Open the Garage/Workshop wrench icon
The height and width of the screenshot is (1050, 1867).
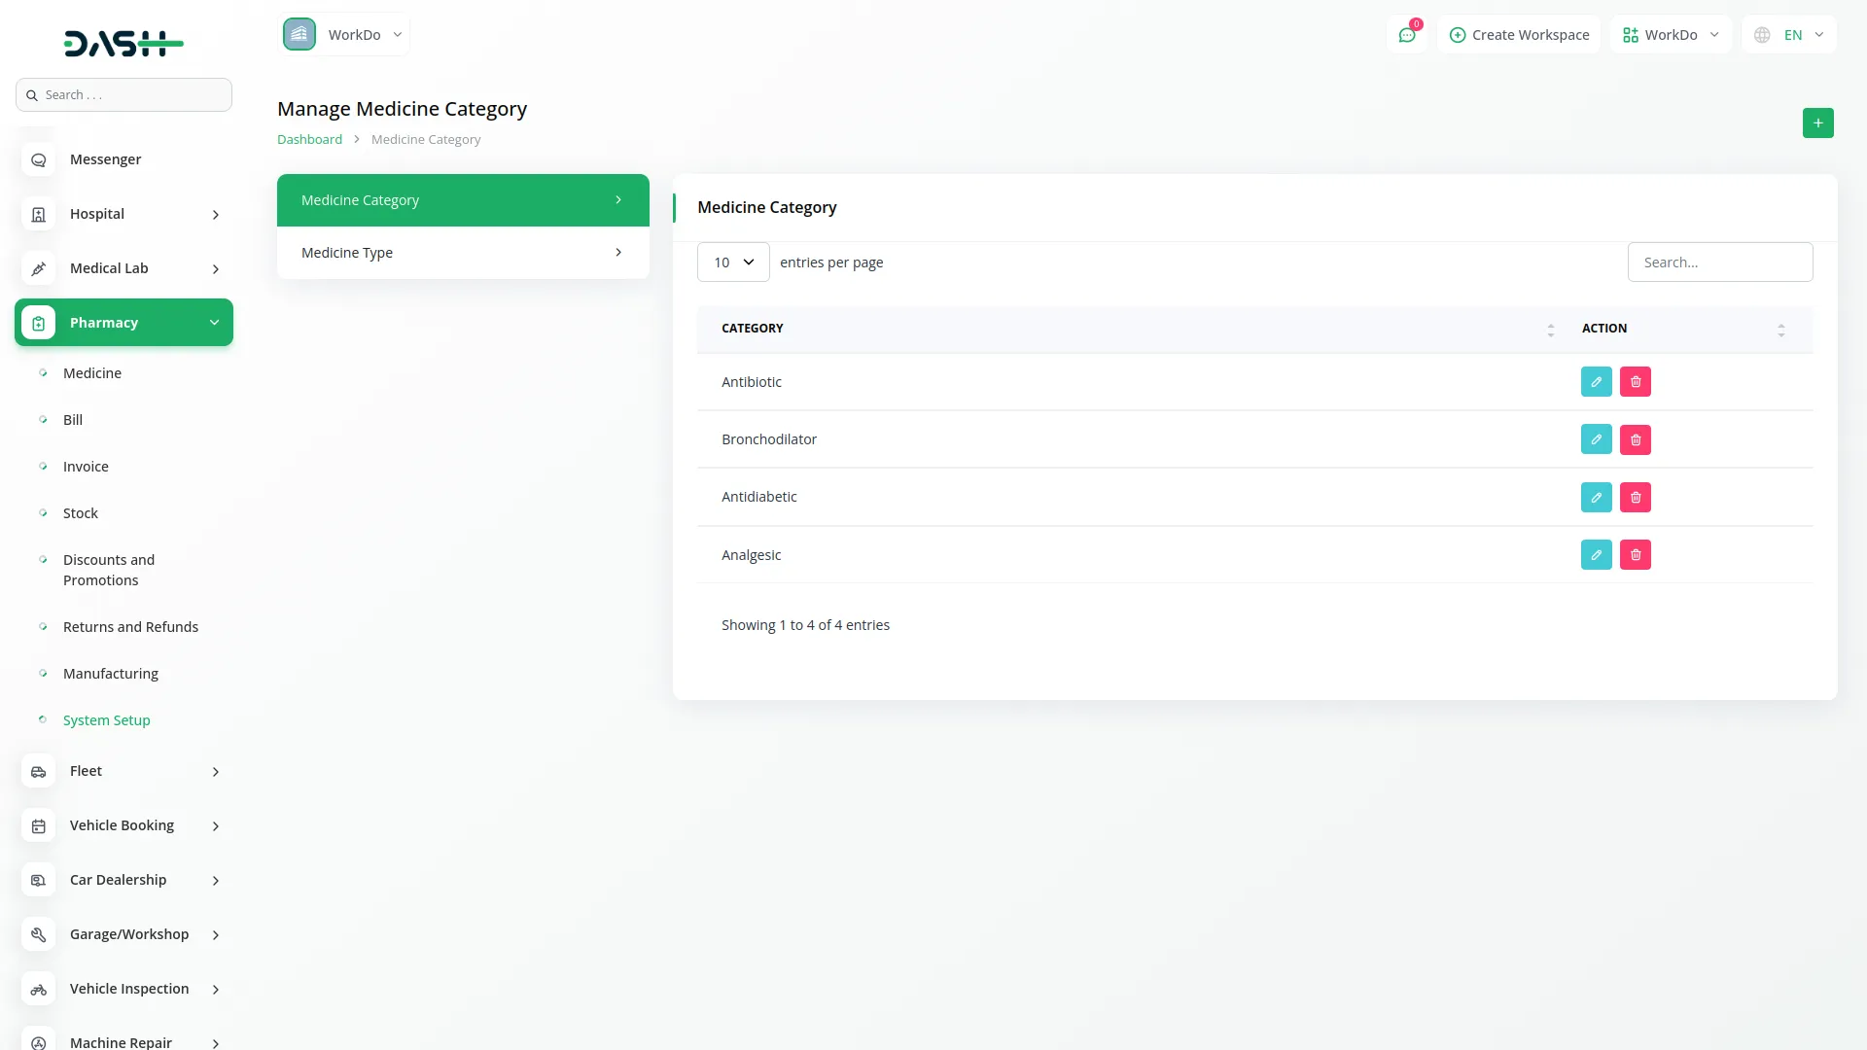coord(38,934)
